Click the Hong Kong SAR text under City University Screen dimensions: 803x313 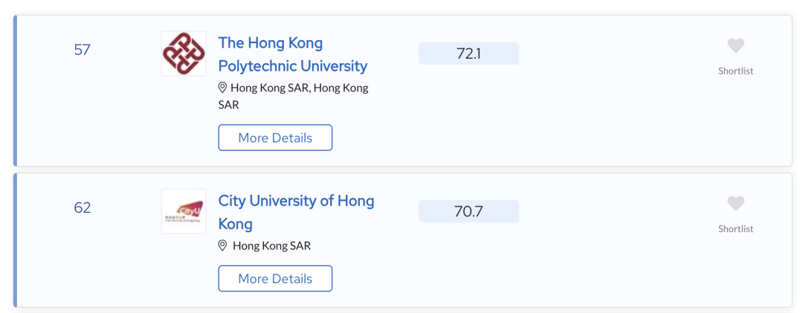pyautogui.click(x=271, y=245)
